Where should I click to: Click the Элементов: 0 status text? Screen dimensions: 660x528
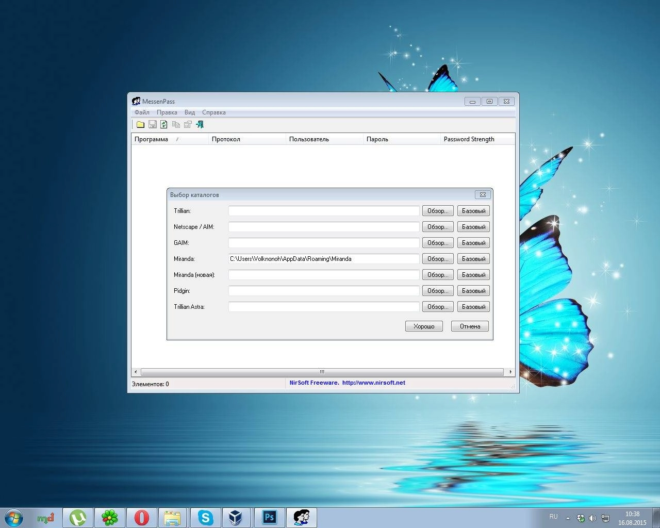click(x=151, y=384)
